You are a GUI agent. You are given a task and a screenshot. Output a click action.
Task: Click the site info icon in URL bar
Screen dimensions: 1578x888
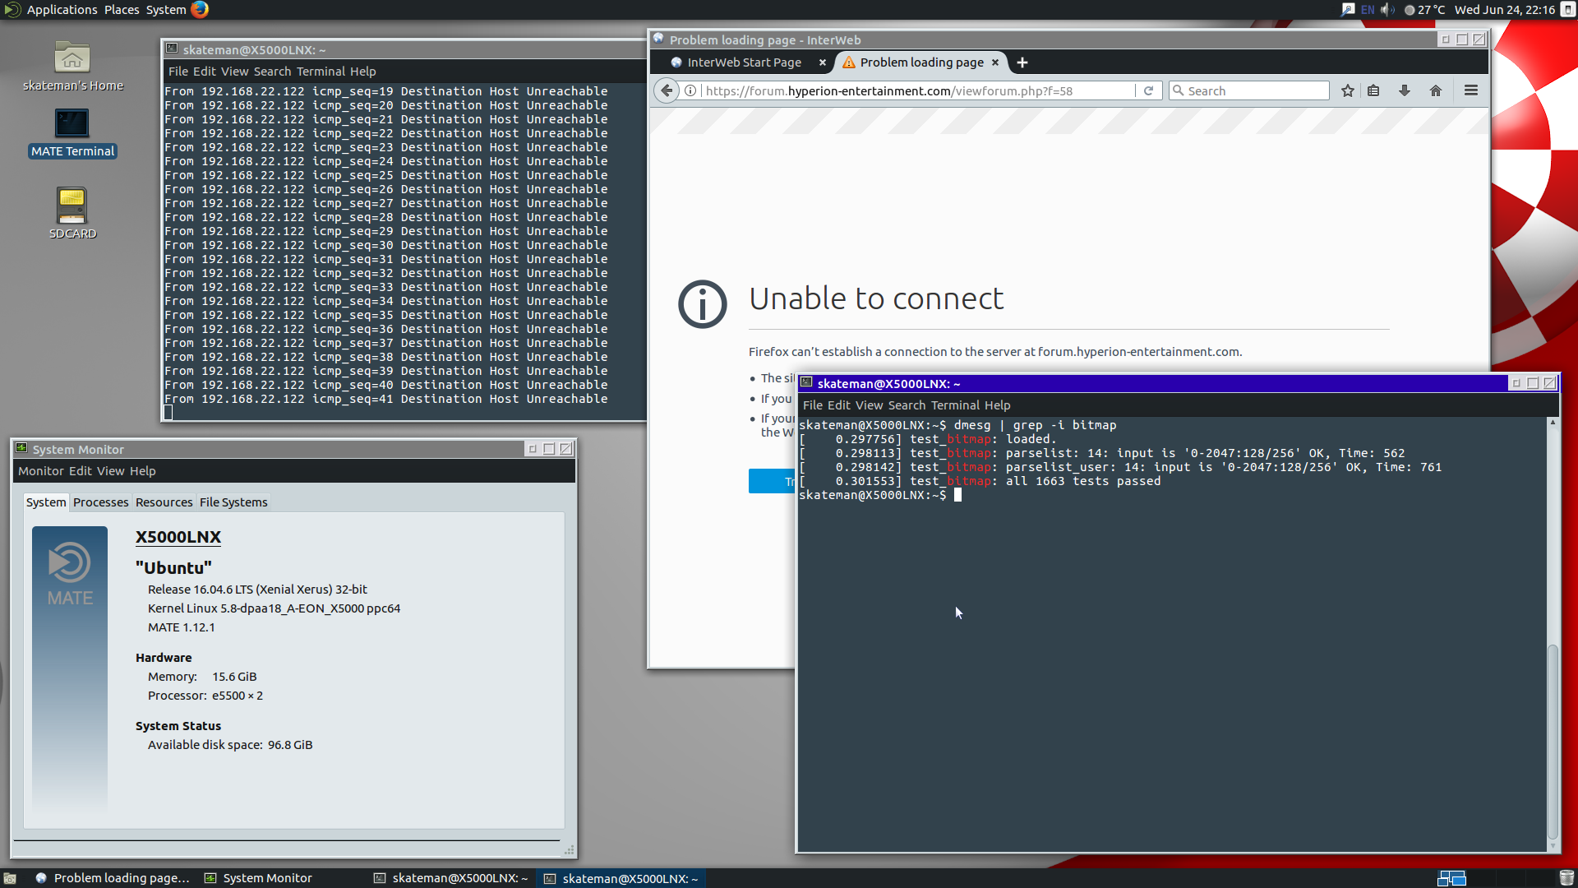(x=690, y=90)
